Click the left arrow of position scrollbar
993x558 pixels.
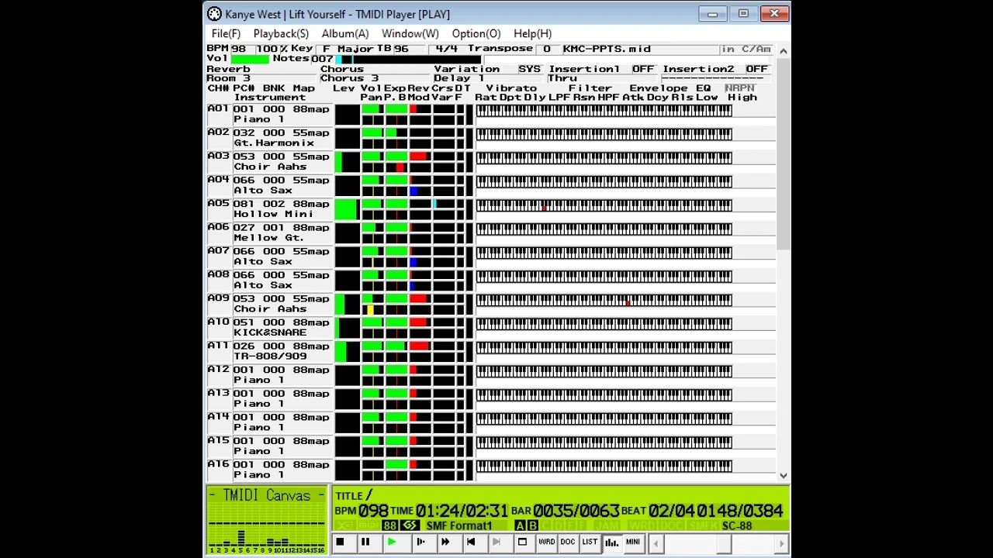coord(656,544)
